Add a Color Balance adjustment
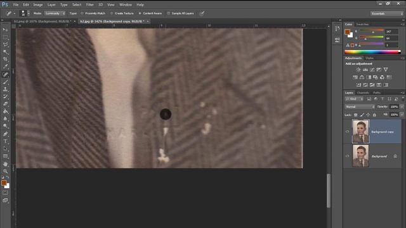 tap(362, 77)
